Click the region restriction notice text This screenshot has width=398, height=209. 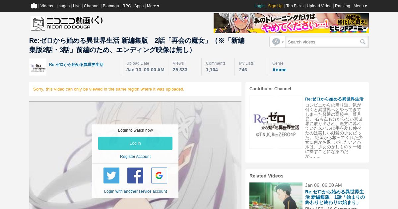[x=109, y=89]
